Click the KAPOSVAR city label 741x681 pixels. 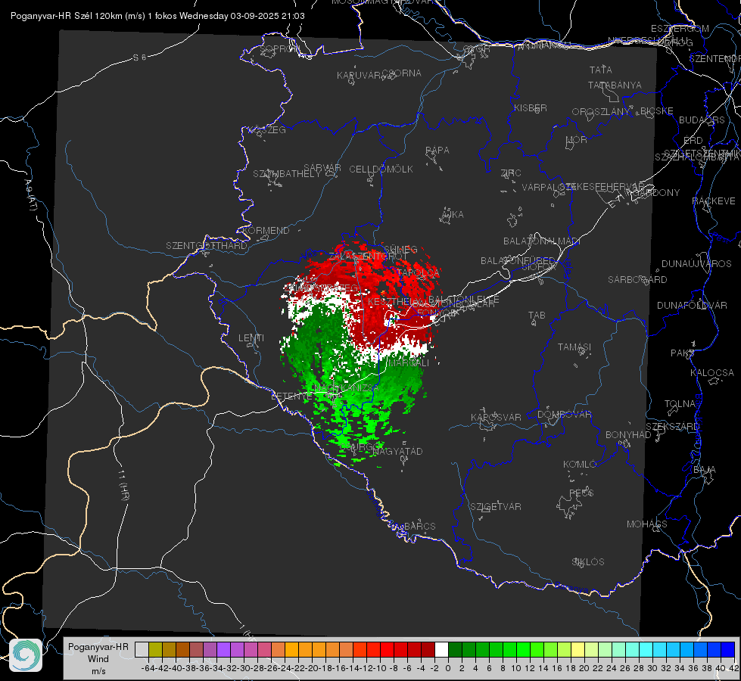tap(496, 417)
